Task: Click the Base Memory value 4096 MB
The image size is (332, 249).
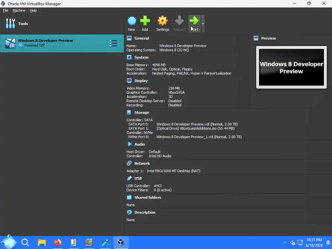Action: 159,65
